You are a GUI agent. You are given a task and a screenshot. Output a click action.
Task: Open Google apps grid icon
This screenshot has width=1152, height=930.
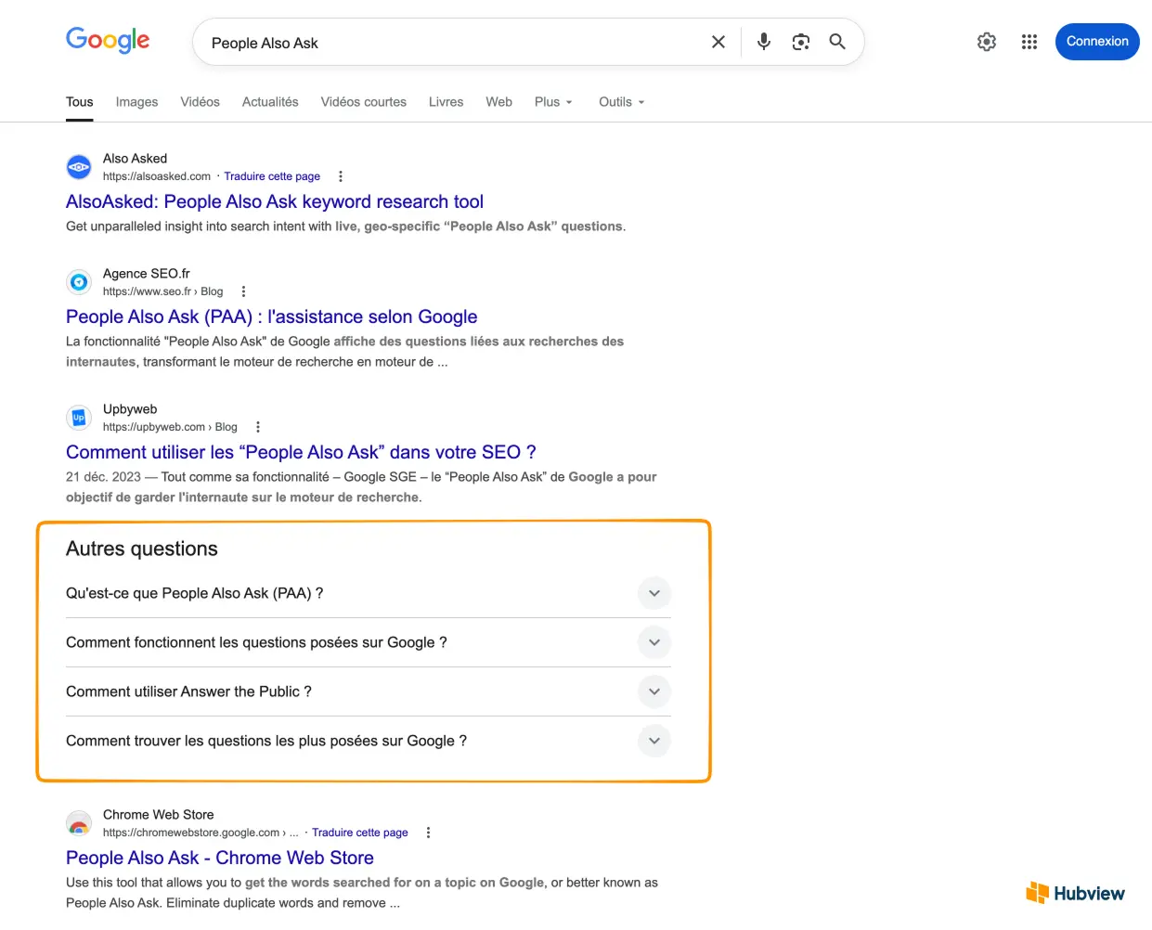tap(1029, 42)
